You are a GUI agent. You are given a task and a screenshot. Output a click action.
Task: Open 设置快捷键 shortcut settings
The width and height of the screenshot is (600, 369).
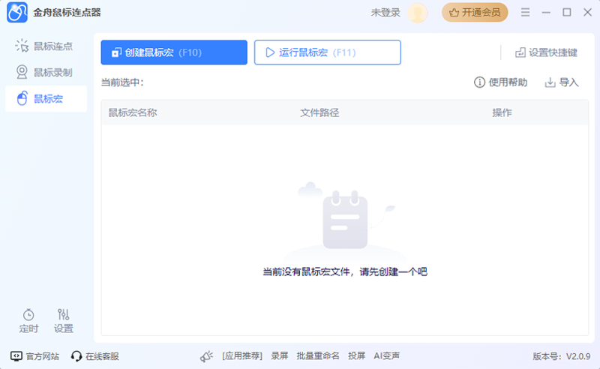tap(546, 52)
